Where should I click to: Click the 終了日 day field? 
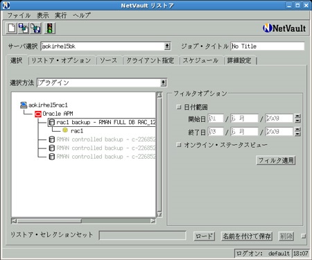(216, 132)
